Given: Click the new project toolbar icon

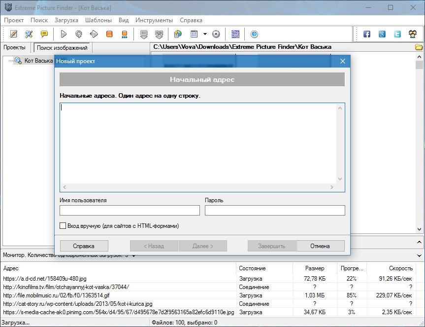Looking at the screenshot, I should pyautogui.click(x=13, y=34).
